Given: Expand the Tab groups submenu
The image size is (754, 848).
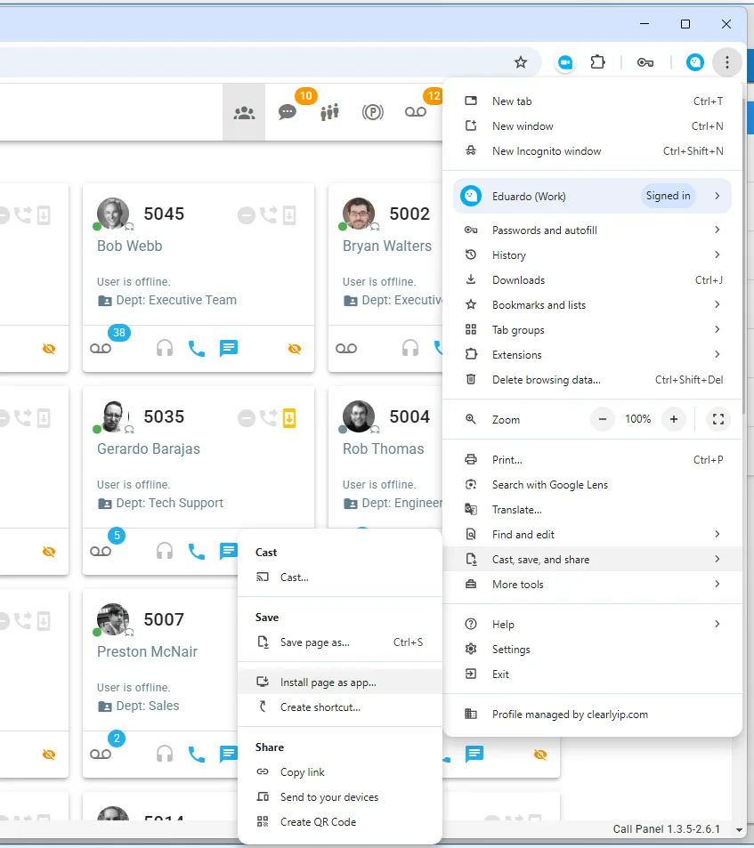Looking at the screenshot, I should tap(592, 329).
